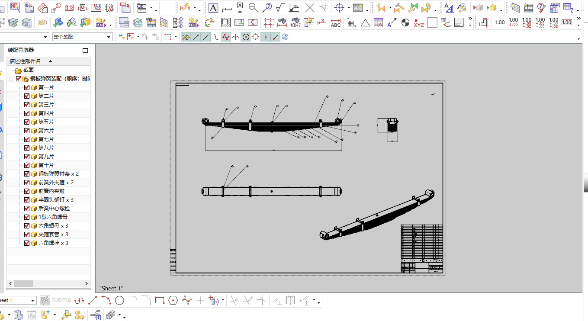Open dropdown next to selection rectangle icon
The image size is (588, 321).
pos(177,37)
